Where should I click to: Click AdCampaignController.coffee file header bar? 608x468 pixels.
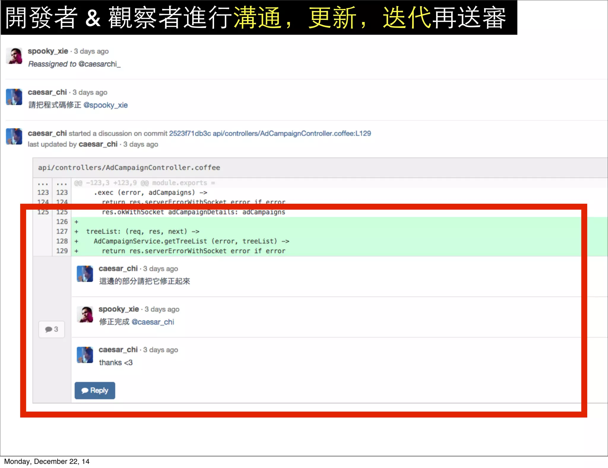pos(129,168)
